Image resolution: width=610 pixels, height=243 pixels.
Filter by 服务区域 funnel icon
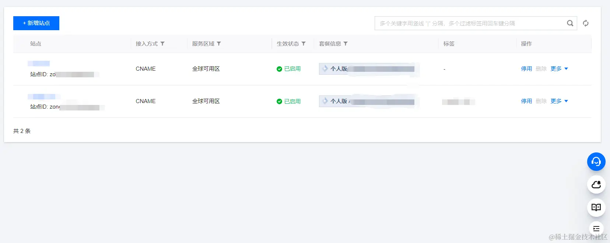(219, 43)
